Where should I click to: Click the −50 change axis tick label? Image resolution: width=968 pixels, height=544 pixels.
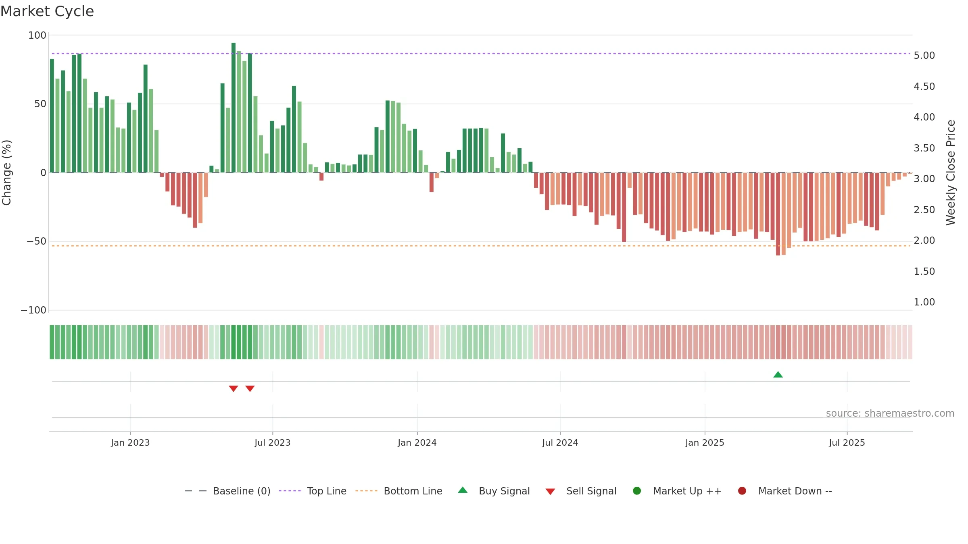(37, 241)
